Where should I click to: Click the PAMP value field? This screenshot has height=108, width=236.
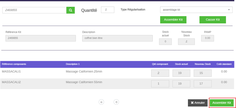[x=208, y=38]
